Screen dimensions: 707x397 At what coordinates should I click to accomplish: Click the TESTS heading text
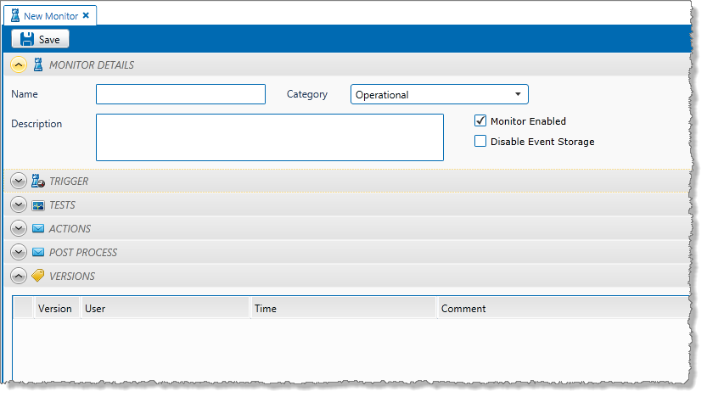(62, 205)
